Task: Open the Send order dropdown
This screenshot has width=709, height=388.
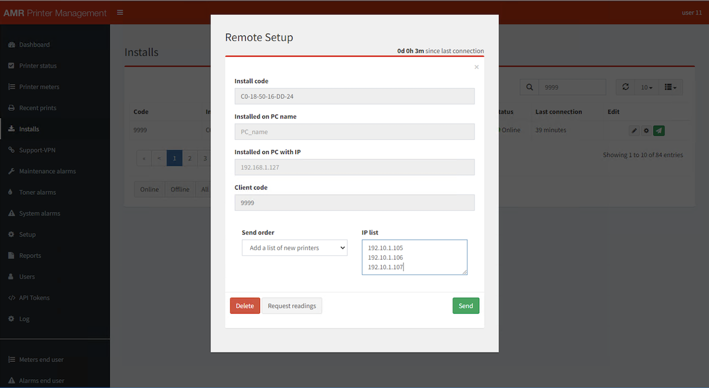Action: coord(294,248)
